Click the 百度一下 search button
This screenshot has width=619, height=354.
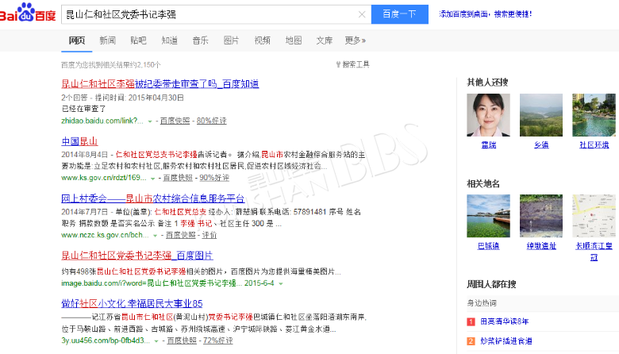pos(399,14)
